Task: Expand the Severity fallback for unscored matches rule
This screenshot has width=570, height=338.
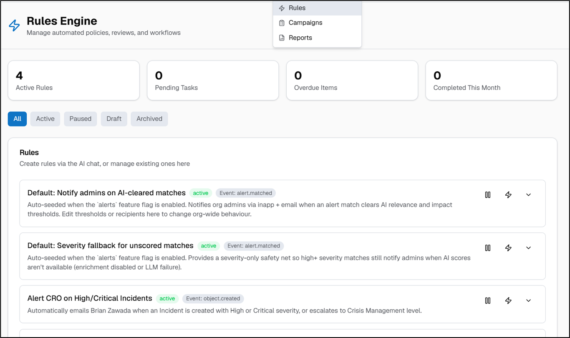Action: coord(529,248)
